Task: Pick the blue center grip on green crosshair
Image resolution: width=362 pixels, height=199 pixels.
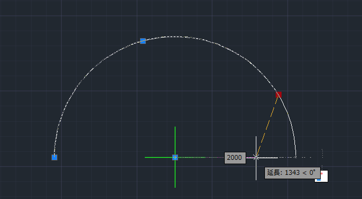Action: click(x=175, y=158)
